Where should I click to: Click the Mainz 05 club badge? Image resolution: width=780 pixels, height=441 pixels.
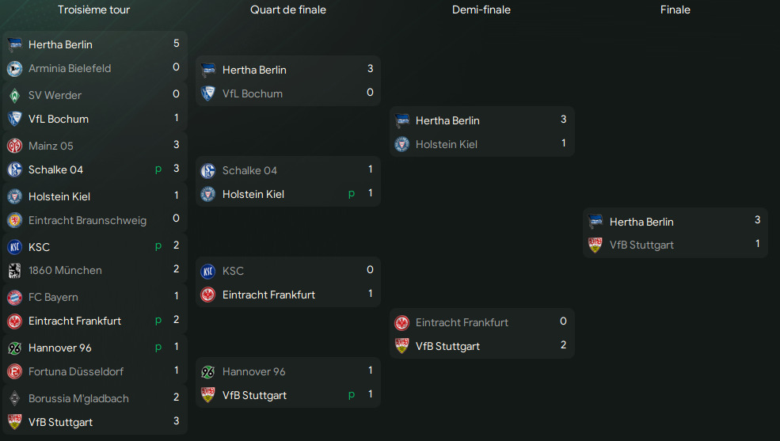coord(14,146)
